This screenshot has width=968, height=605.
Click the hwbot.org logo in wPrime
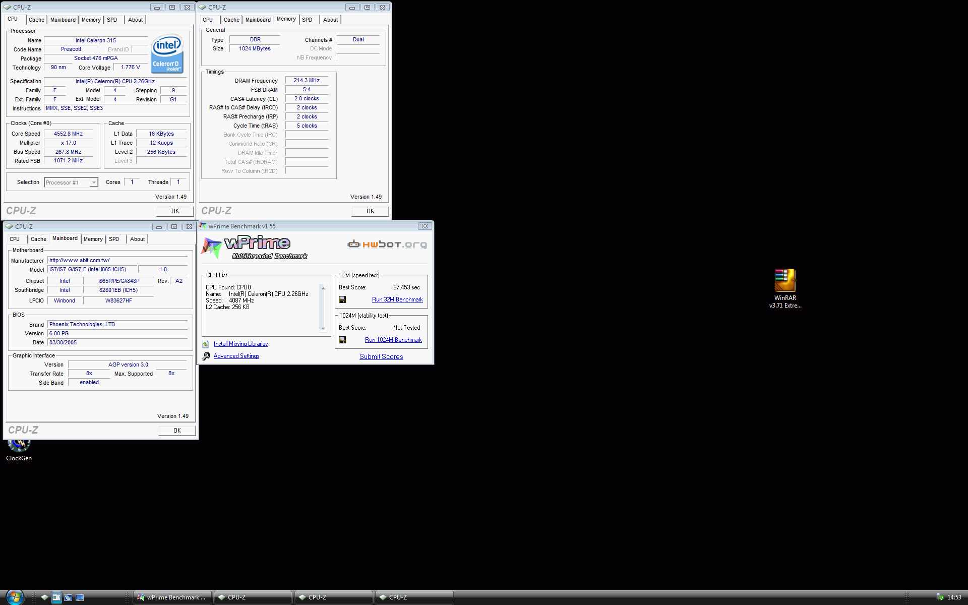(x=387, y=245)
